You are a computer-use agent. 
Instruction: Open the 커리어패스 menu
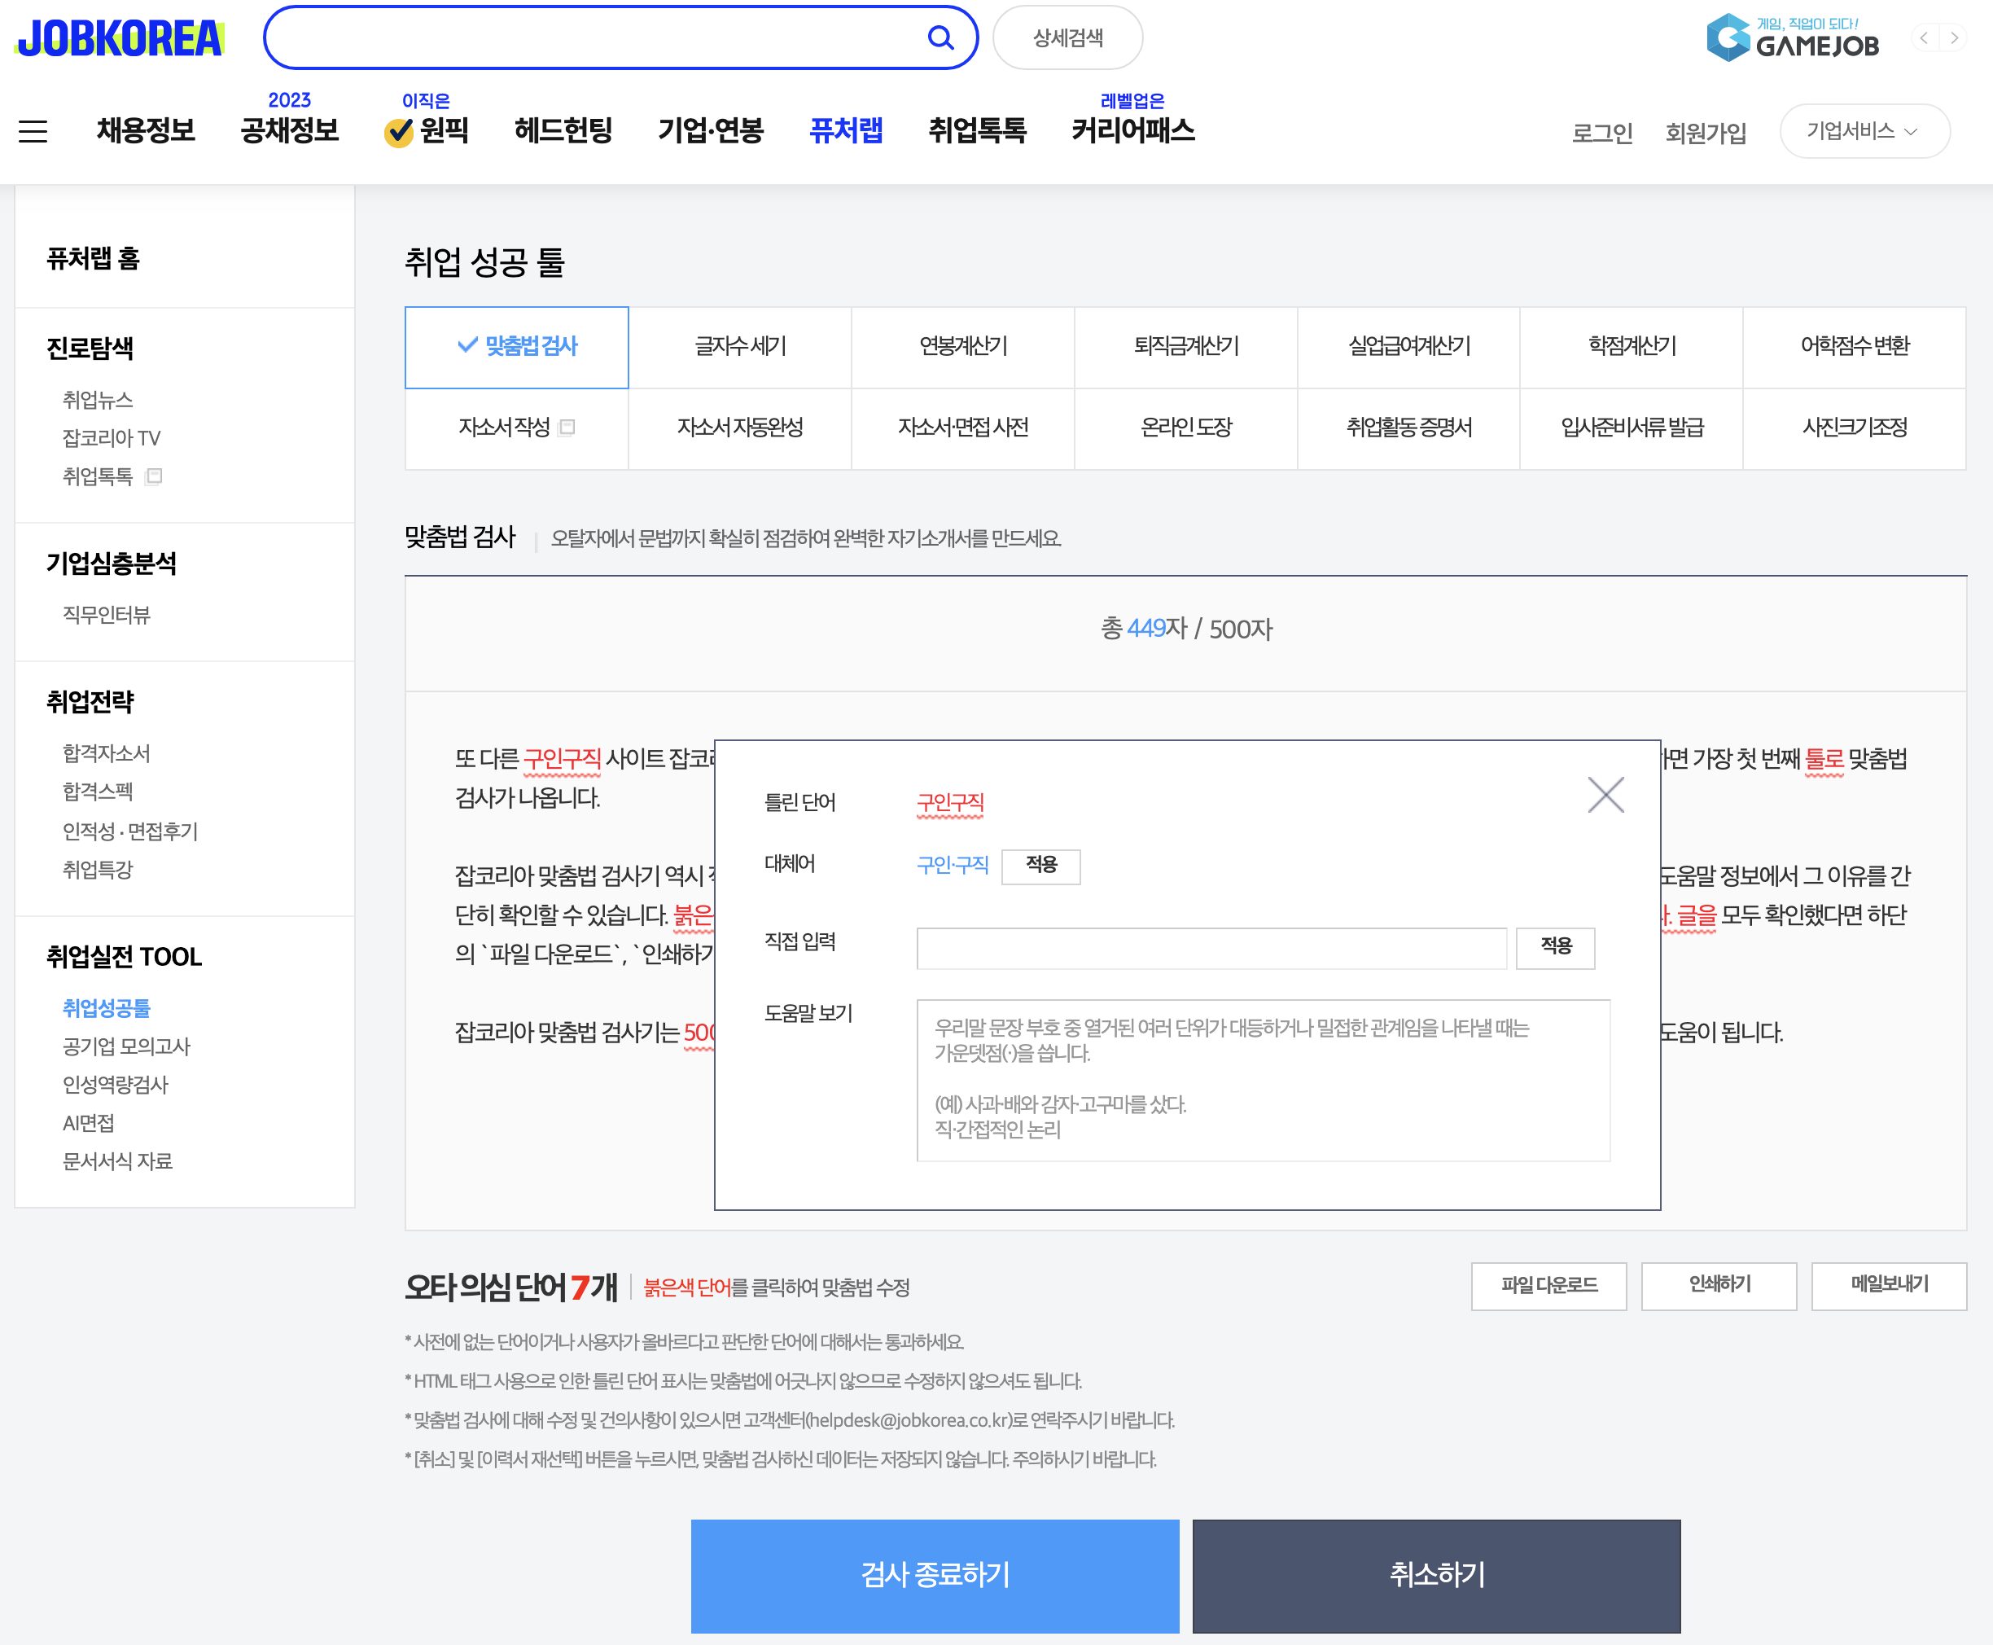click(x=1133, y=131)
